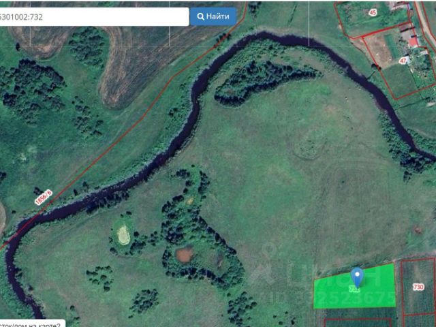Click the small label on the green parcel
Viewport: 436px width, 327px height.
354,290
